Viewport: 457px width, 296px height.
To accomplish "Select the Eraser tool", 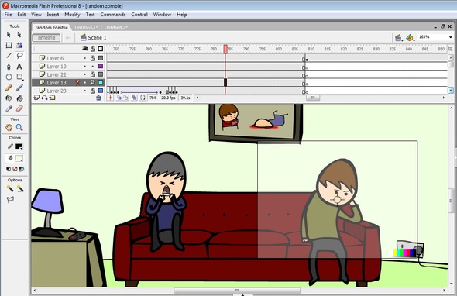I will pos(19,108).
